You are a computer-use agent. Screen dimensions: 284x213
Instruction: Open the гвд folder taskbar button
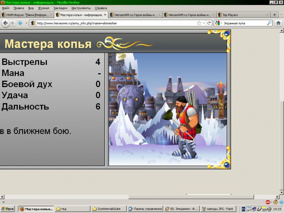(72, 209)
